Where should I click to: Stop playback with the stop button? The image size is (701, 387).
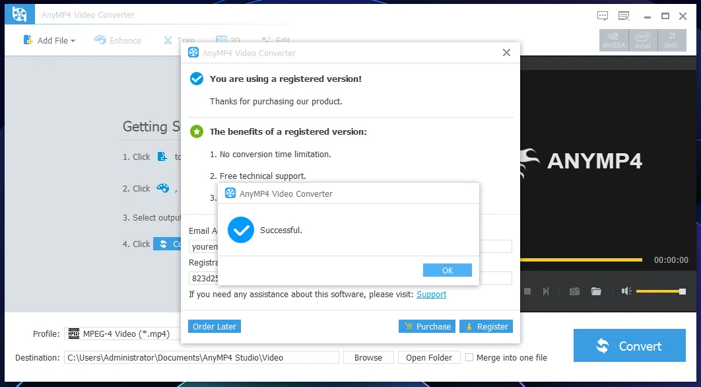pyautogui.click(x=527, y=291)
